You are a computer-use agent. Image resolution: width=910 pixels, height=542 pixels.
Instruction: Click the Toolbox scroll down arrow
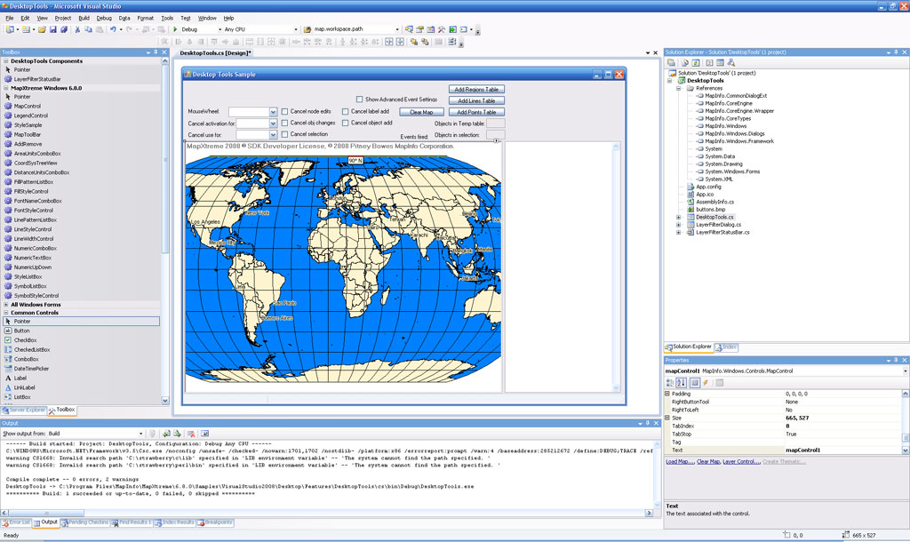click(164, 401)
